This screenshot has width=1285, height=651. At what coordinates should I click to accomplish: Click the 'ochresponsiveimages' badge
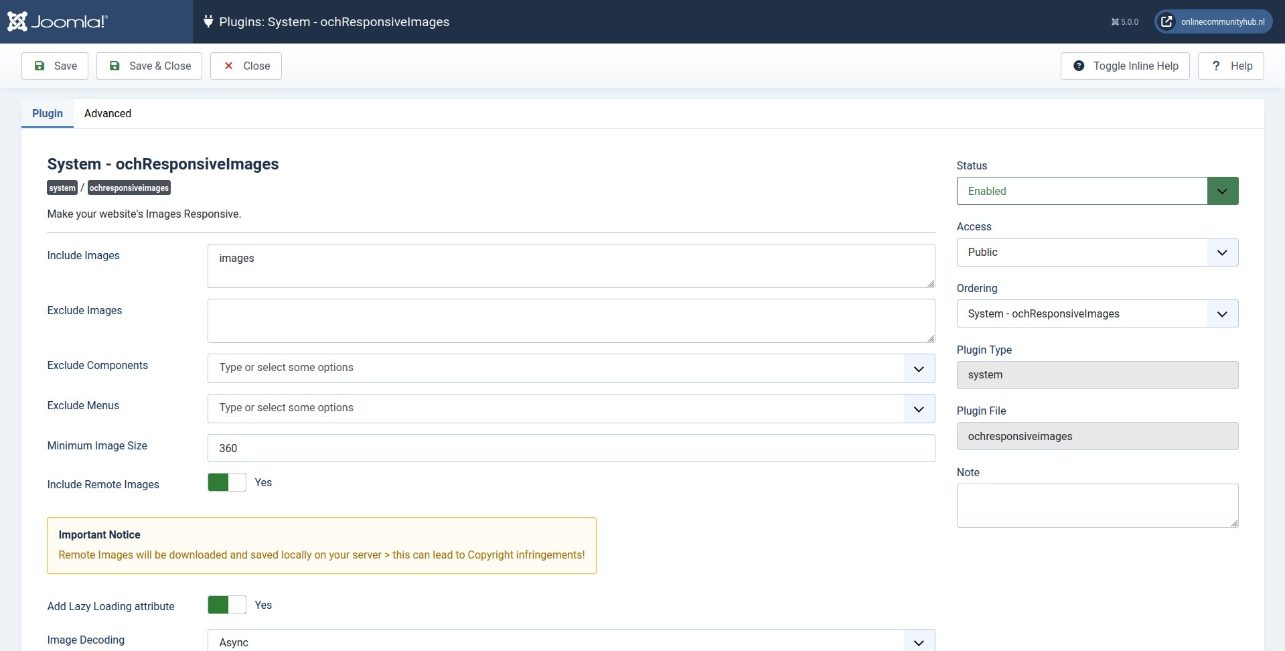click(x=129, y=188)
